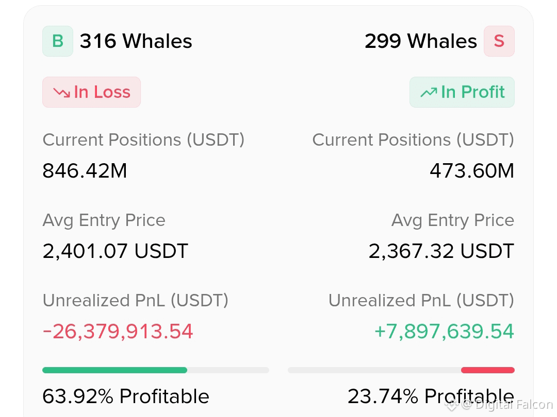Click the downward trend arrow icon
Viewport: 557px width, 417px height.
(x=62, y=93)
